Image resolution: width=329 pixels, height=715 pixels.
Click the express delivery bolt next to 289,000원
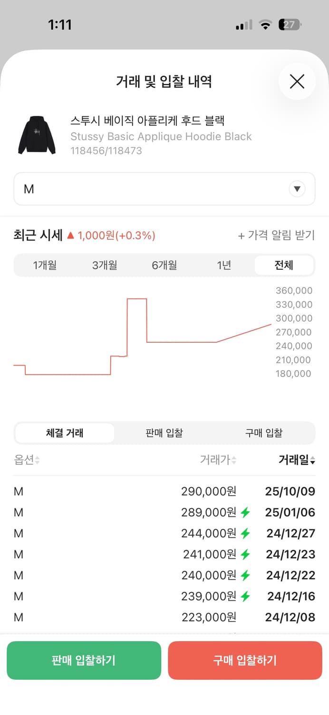pyautogui.click(x=246, y=512)
